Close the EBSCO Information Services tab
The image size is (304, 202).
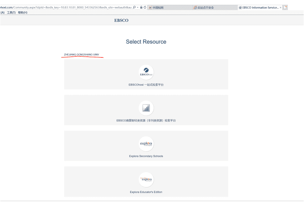[281, 7]
